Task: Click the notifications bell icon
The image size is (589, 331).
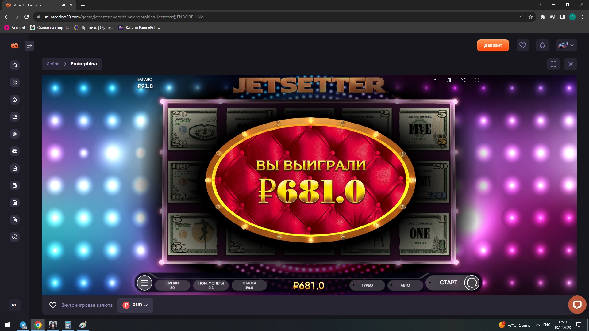Action: point(542,45)
